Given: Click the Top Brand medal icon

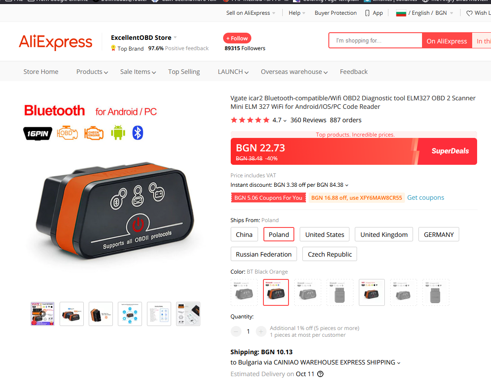Looking at the screenshot, I should tap(113, 48).
